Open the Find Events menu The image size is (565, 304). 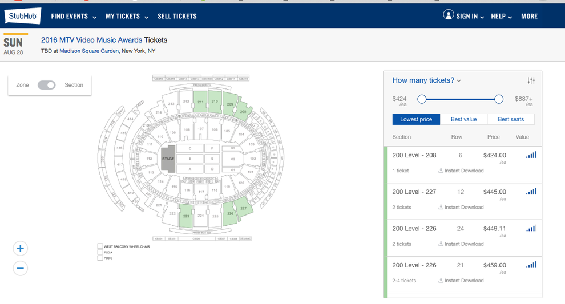pos(74,17)
